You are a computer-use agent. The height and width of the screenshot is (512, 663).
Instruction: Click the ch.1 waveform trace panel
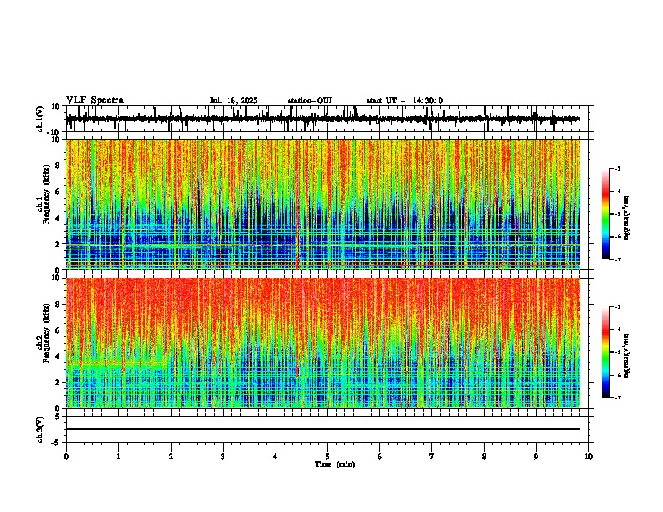(x=327, y=119)
